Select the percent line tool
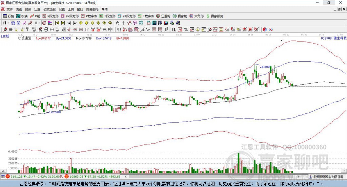This screenshot has width=347, height=187. pos(186,29)
